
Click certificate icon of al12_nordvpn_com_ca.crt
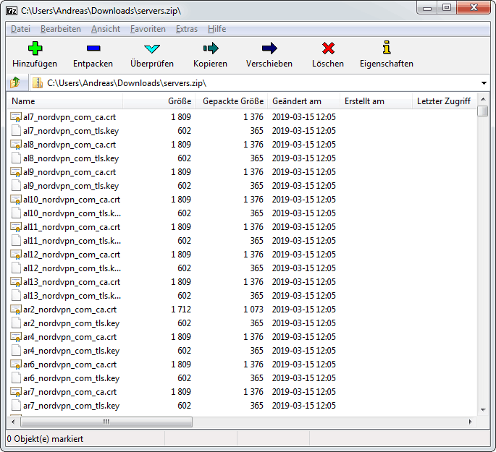[x=16, y=255]
